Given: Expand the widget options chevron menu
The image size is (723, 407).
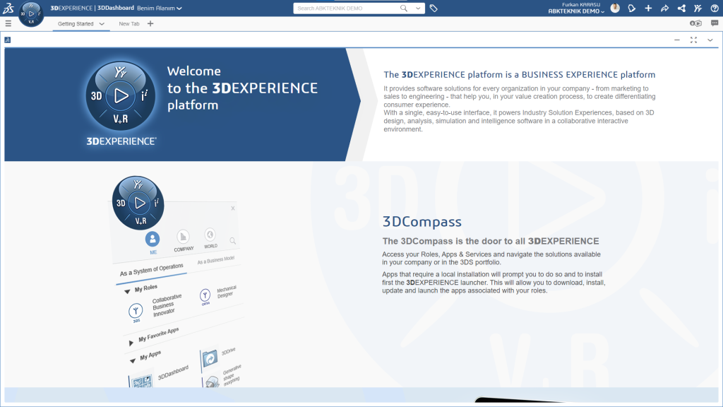Looking at the screenshot, I should [x=710, y=40].
